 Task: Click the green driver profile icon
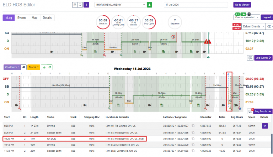point(149,5)
